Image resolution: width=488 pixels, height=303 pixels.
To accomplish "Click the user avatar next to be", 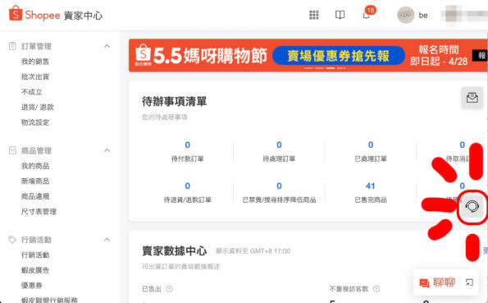I will (x=405, y=15).
